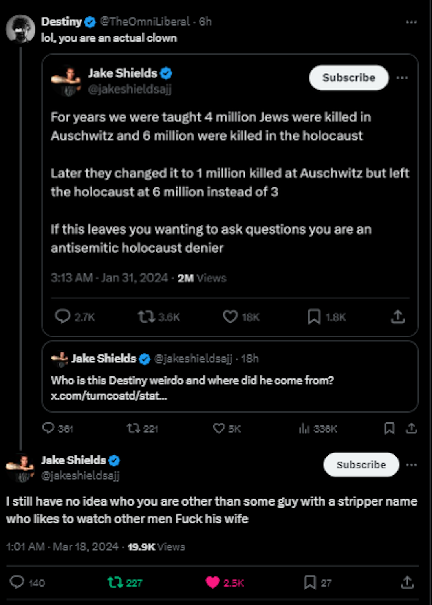Undo repost on Jake Shields' tweet
Screen dimensions: 432x605
point(115,582)
